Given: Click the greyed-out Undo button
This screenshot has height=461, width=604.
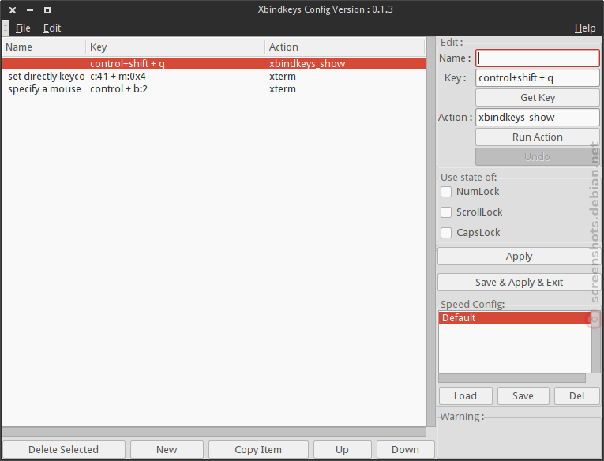Looking at the screenshot, I should 538,157.
